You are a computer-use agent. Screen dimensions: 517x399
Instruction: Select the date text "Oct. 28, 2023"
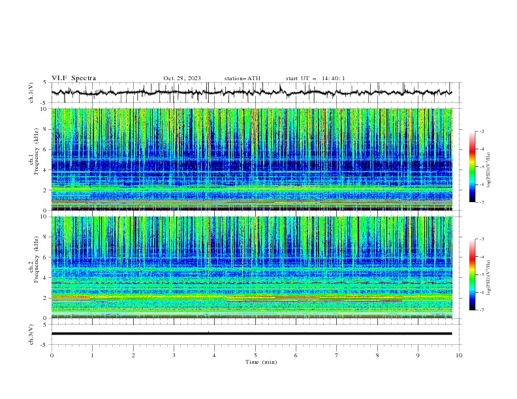182,78
